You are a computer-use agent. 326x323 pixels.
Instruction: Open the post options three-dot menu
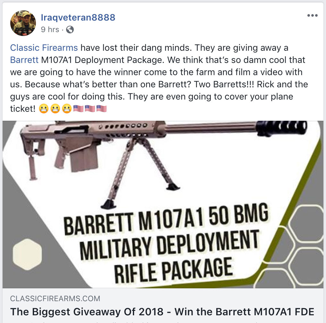pos(312,15)
